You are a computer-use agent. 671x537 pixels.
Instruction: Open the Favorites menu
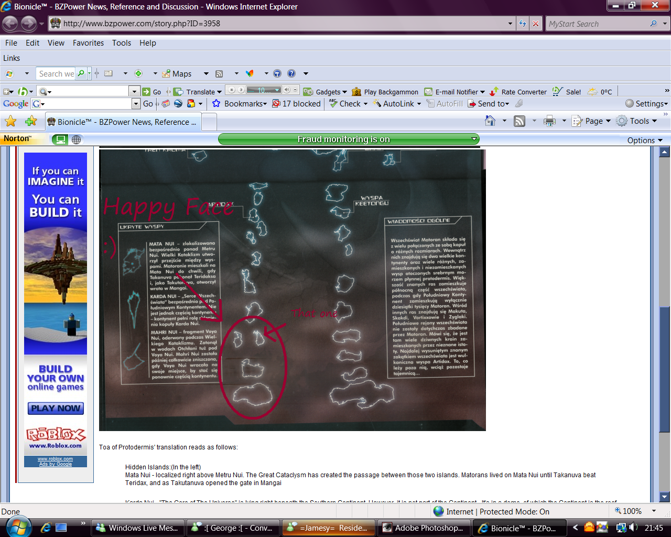pos(88,43)
